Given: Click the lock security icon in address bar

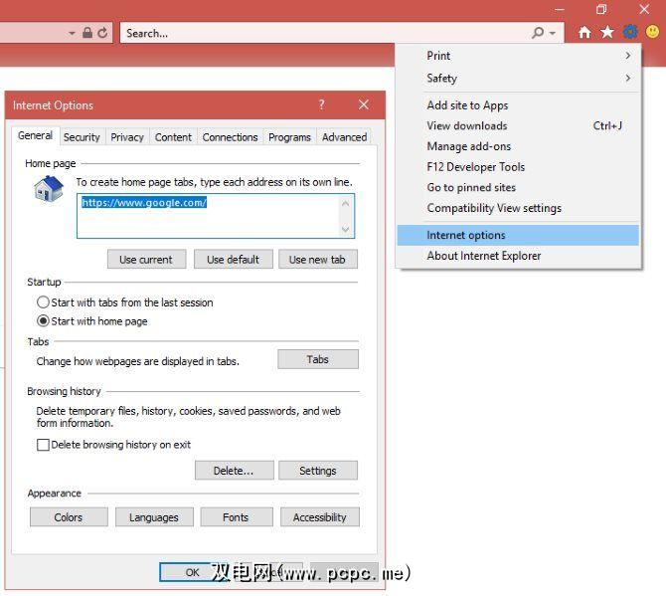Looking at the screenshot, I should click(x=87, y=33).
